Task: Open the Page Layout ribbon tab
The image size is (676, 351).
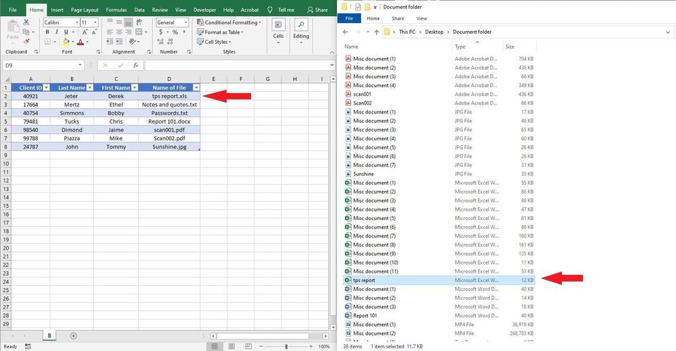Action: 85,10
